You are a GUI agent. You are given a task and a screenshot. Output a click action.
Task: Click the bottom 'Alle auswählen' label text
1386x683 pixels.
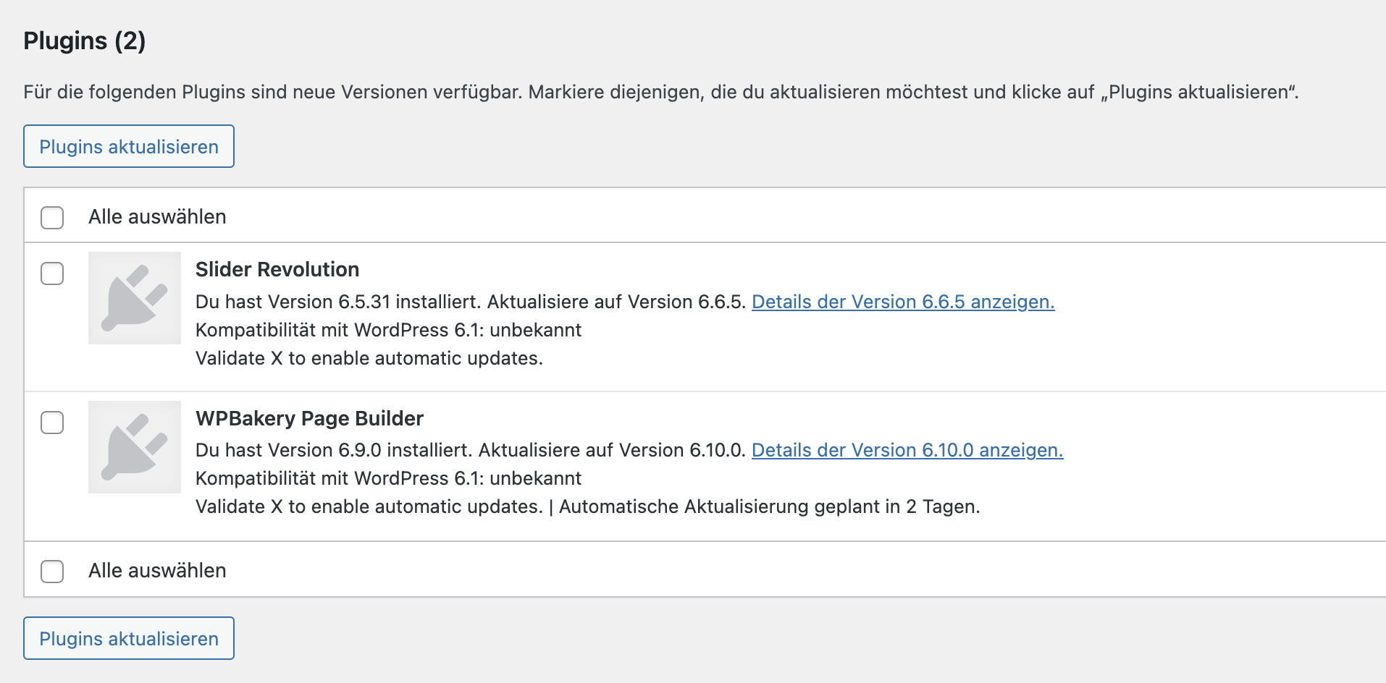point(157,571)
